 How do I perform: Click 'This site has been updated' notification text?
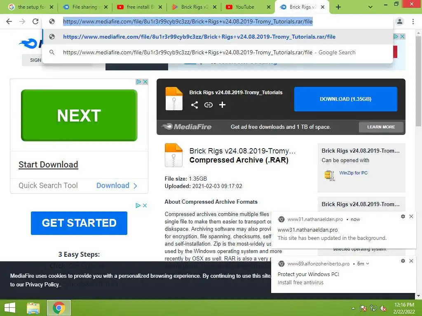pyautogui.click(x=332, y=238)
